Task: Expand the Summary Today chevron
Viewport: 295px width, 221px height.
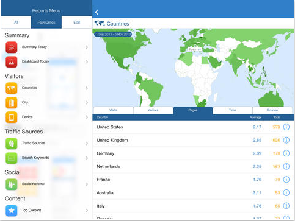Action: tap(87, 47)
